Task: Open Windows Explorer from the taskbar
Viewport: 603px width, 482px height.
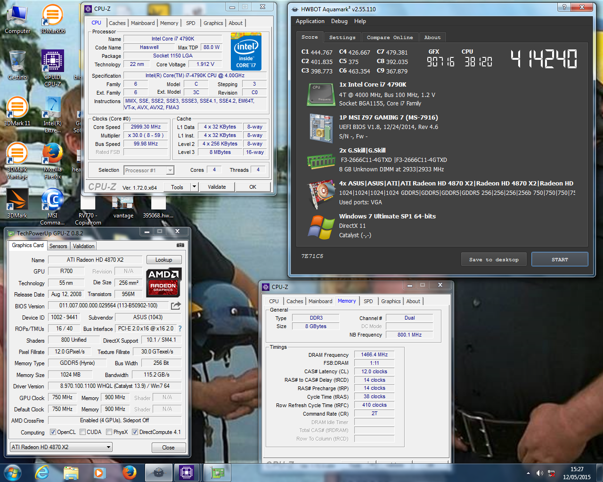Action: click(x=71, y=473)
